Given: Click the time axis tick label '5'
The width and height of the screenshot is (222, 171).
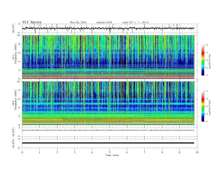Looking at the screenshot, I should [x=110, y=152].
